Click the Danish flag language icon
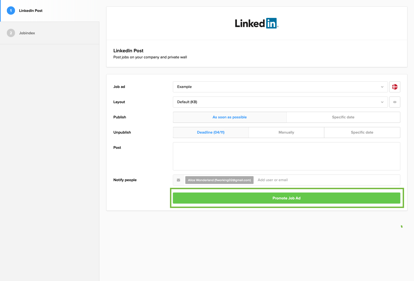The image size is (414, 281). coord(395,87)
